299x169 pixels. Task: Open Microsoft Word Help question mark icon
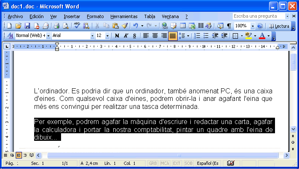(x=260, y=26)
